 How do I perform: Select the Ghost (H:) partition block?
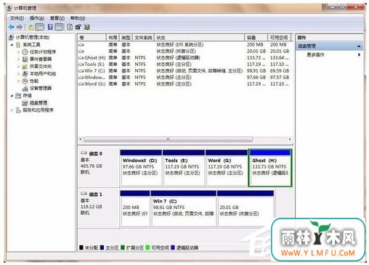270,168
